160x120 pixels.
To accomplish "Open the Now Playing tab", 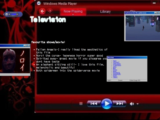I will point(73,12).
